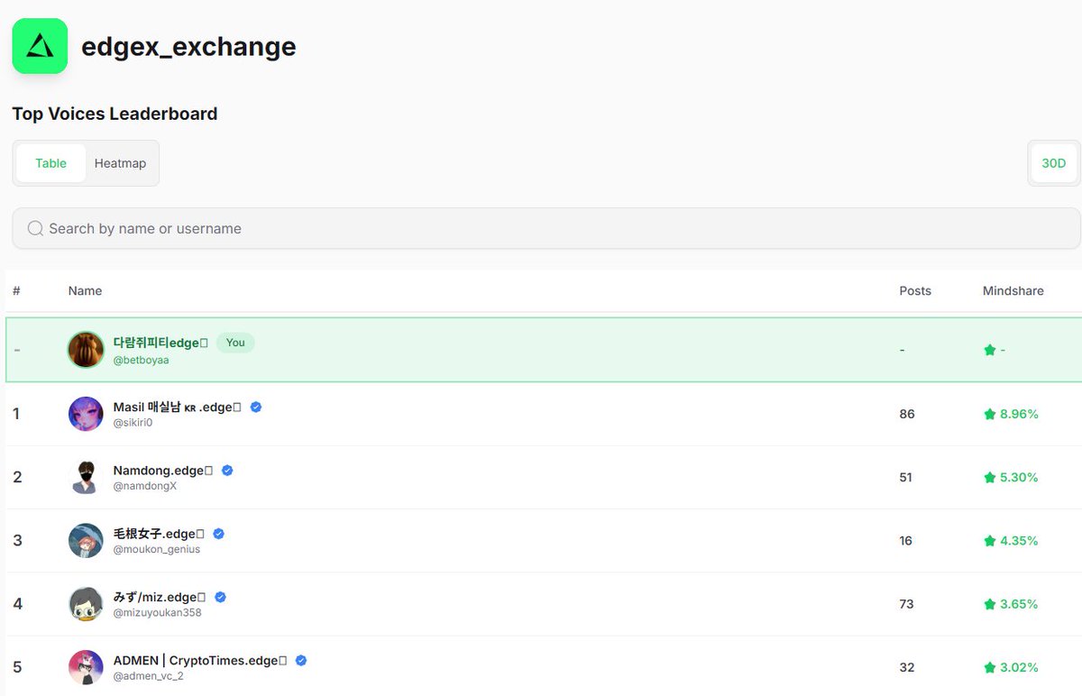Image resolution: width=1082 pixels, height=696 pixels.
Task: Click the @moukon_genius handle
Action: [x=157, y=549]
